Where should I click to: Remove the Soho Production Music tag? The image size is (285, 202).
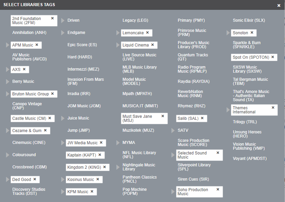[x=218, y=189]
